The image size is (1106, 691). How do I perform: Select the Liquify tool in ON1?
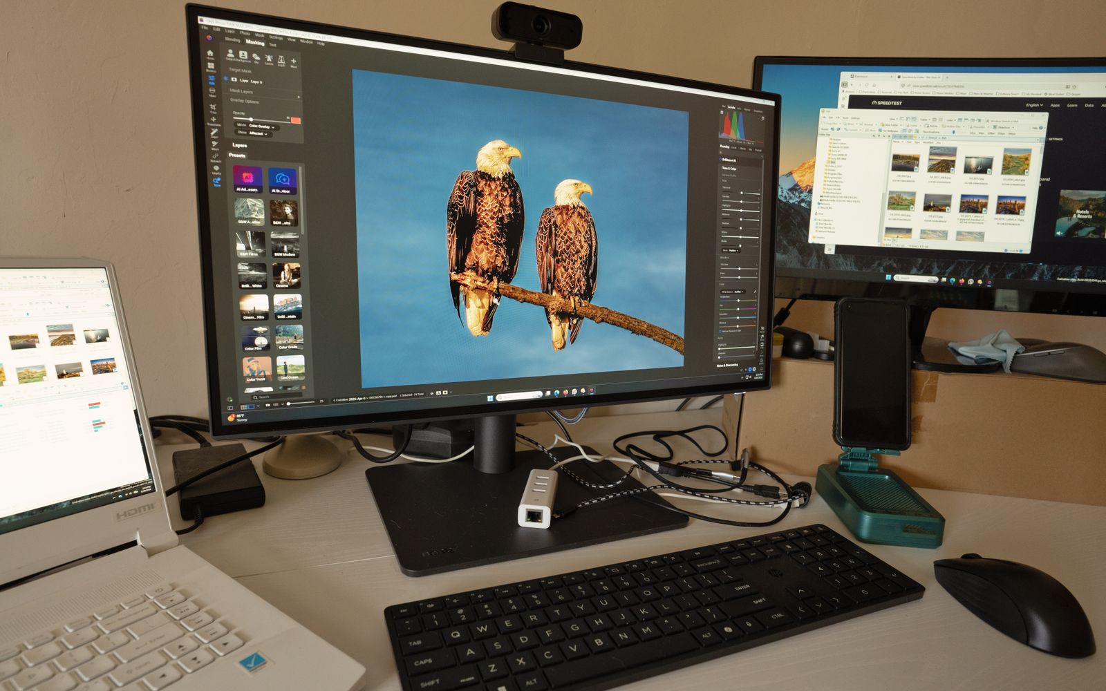point(216,169)
